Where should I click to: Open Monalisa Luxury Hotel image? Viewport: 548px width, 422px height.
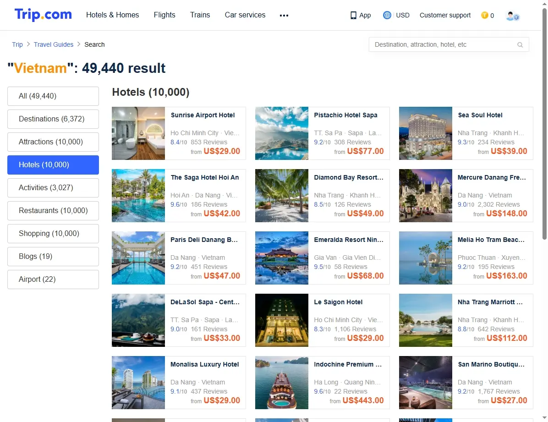[x=138, y=383]
